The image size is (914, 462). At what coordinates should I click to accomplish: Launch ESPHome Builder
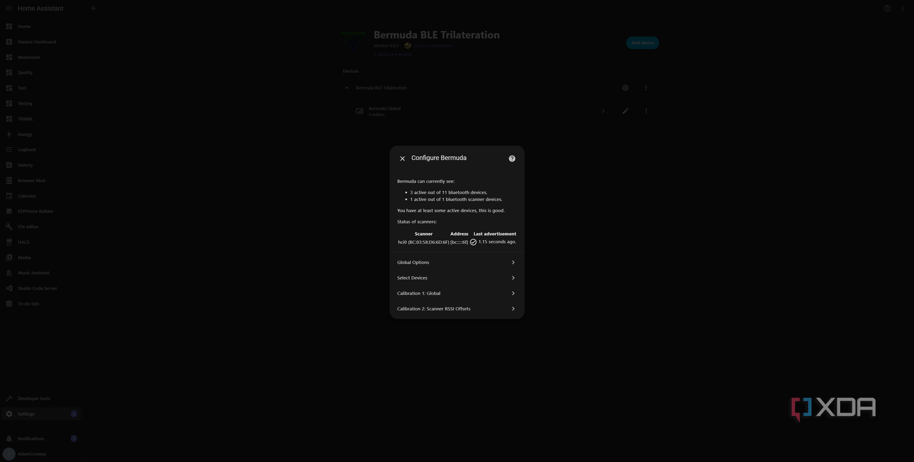[x=40, y=211]
